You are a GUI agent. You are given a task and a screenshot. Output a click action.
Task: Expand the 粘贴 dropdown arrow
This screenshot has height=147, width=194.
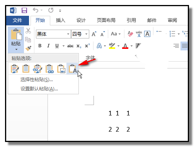(x=16, y=49)
